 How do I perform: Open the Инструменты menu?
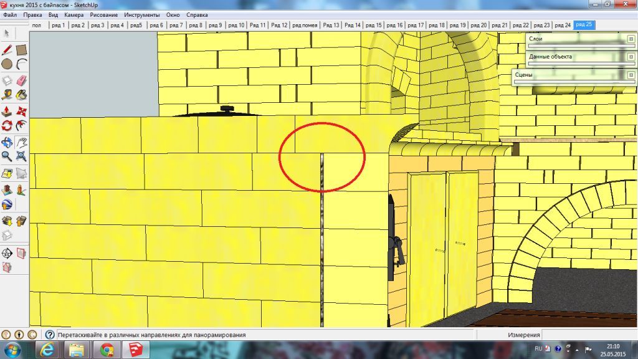click(x=141, y=14)
